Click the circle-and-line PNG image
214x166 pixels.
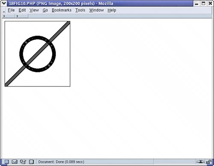(x=37, y=54)
